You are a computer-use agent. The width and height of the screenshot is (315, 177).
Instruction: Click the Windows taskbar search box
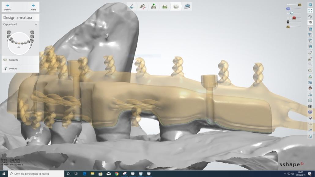35,174
